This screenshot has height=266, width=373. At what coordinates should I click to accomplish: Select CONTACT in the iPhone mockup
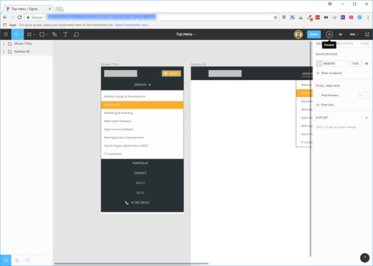(140, 173)
